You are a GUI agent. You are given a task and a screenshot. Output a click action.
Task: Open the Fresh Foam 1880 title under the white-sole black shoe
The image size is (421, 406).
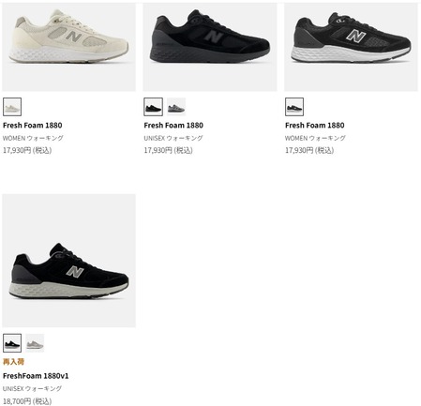[315, 126]
